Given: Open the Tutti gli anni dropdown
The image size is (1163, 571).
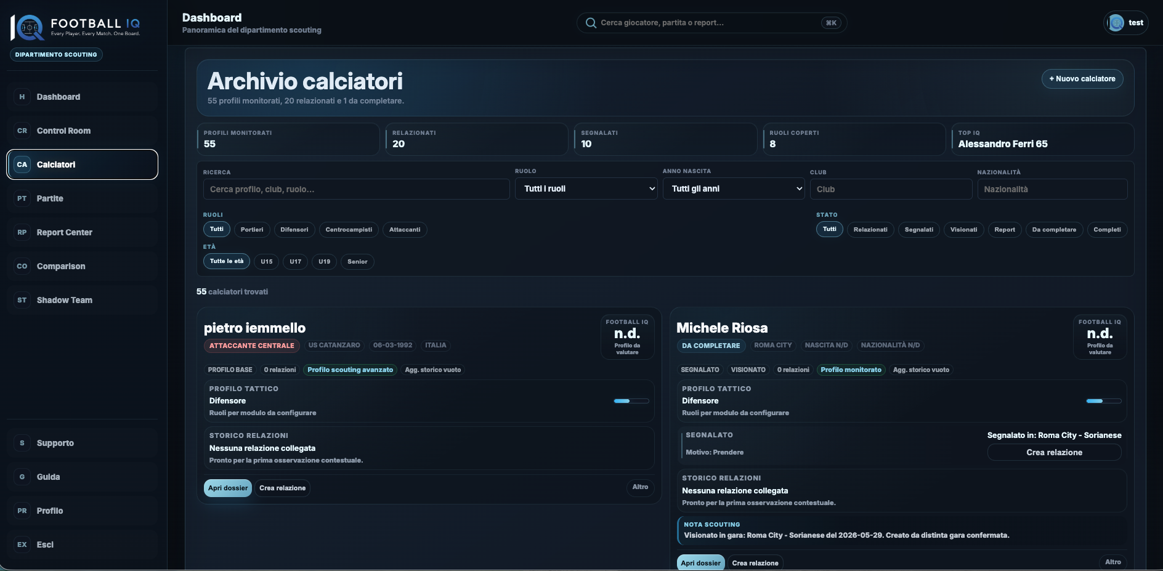Looking at the screenshot, I should click(734, 188).
